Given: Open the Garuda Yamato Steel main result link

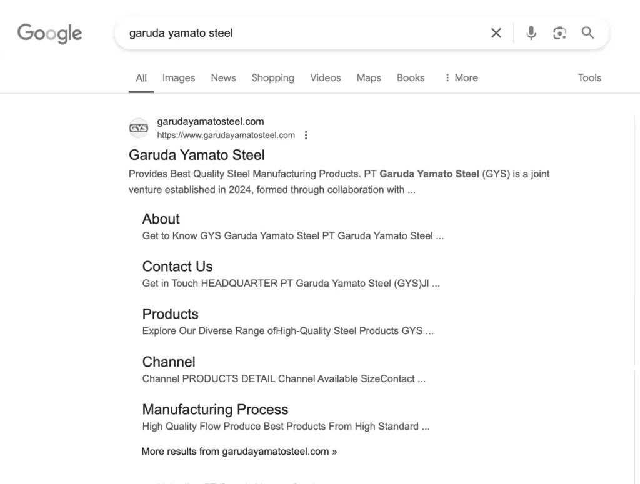Looking at the screenshot, I should point(196,154).
